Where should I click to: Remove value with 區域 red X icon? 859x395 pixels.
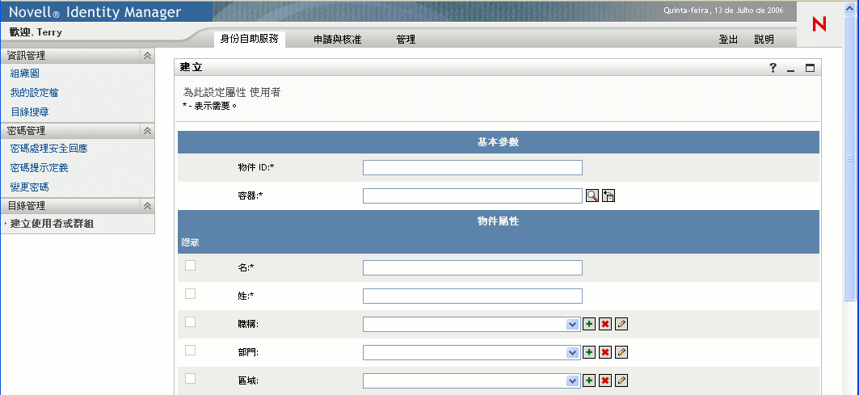click(x=604, y=380)
